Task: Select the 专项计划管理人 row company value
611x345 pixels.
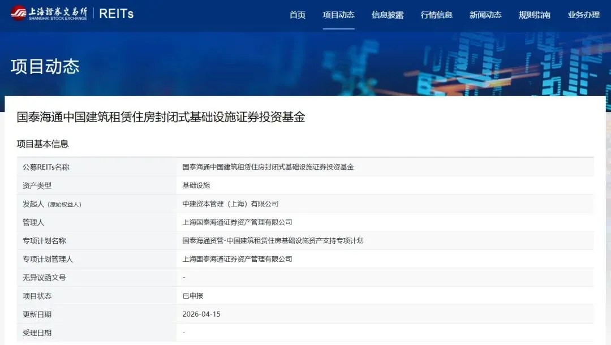Action: click(x=237, y=259)
